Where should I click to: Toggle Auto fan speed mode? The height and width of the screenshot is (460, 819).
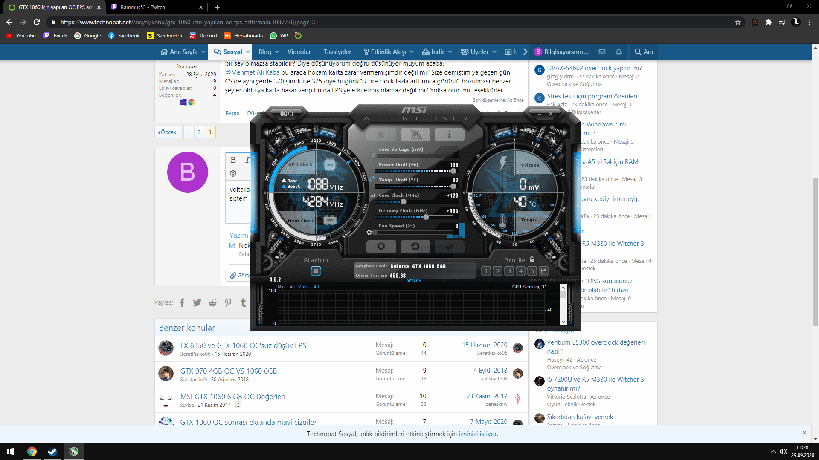[x=457, y=236]
